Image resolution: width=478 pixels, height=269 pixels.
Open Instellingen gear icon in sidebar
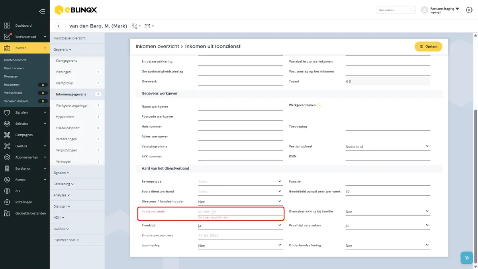7,202
